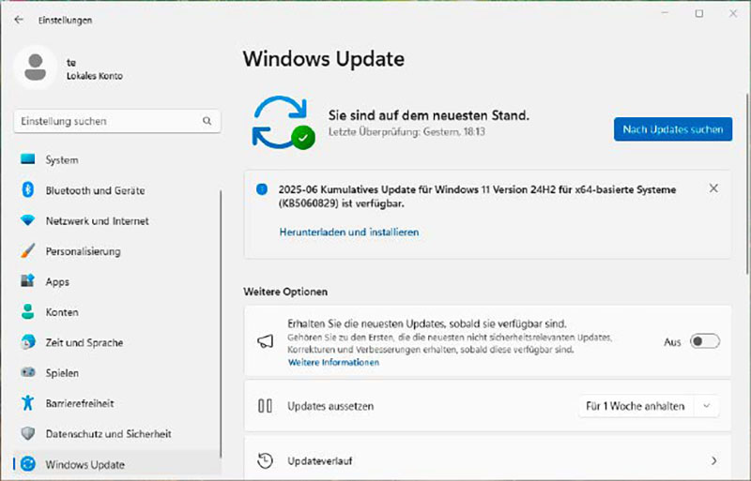Open Netzwerk und Internet settings
Image resolution: width=751 pixels, height=481 pixels.
(116, 221)
